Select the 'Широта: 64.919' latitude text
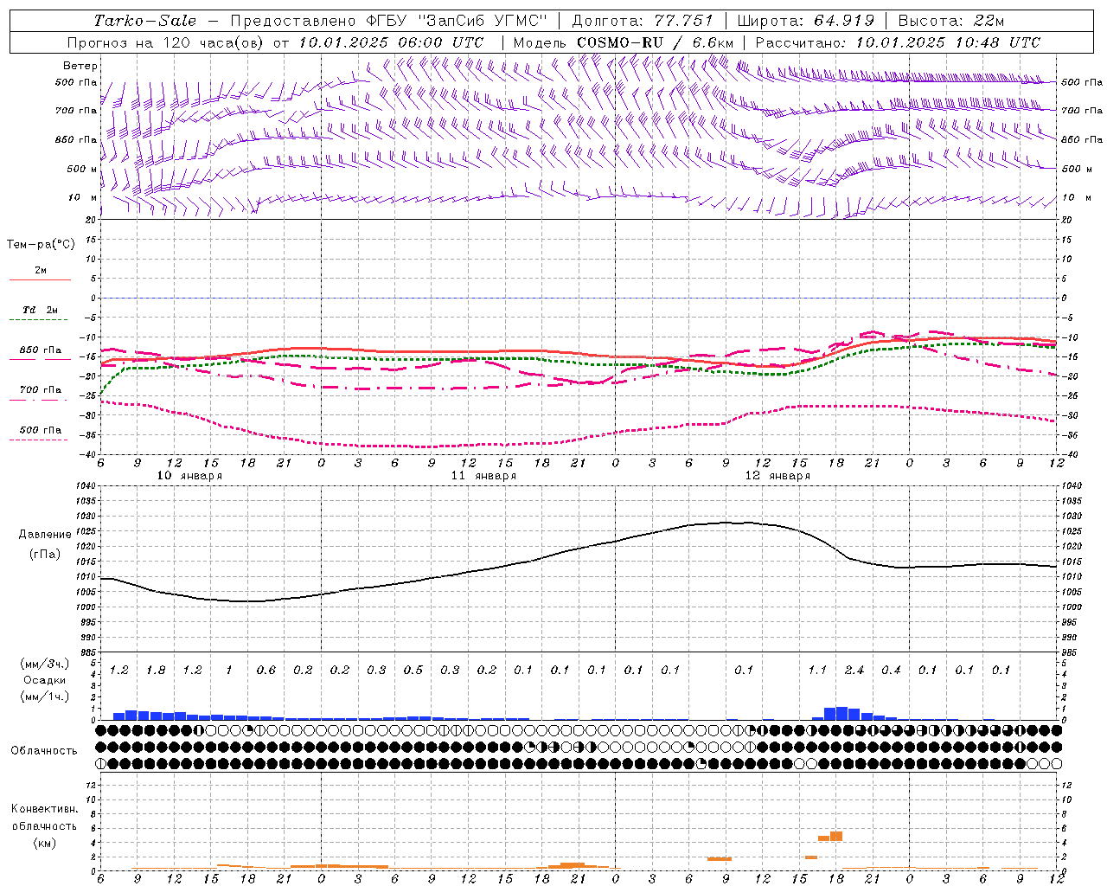Screen dimensions: 1107x886 click(x=804, y=21)
